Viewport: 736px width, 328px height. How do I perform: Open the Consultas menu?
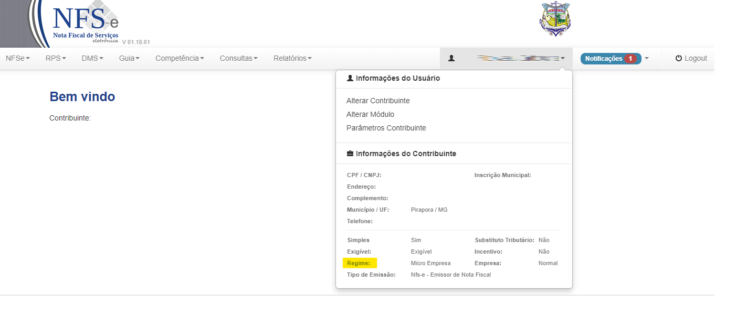[238, 58]
